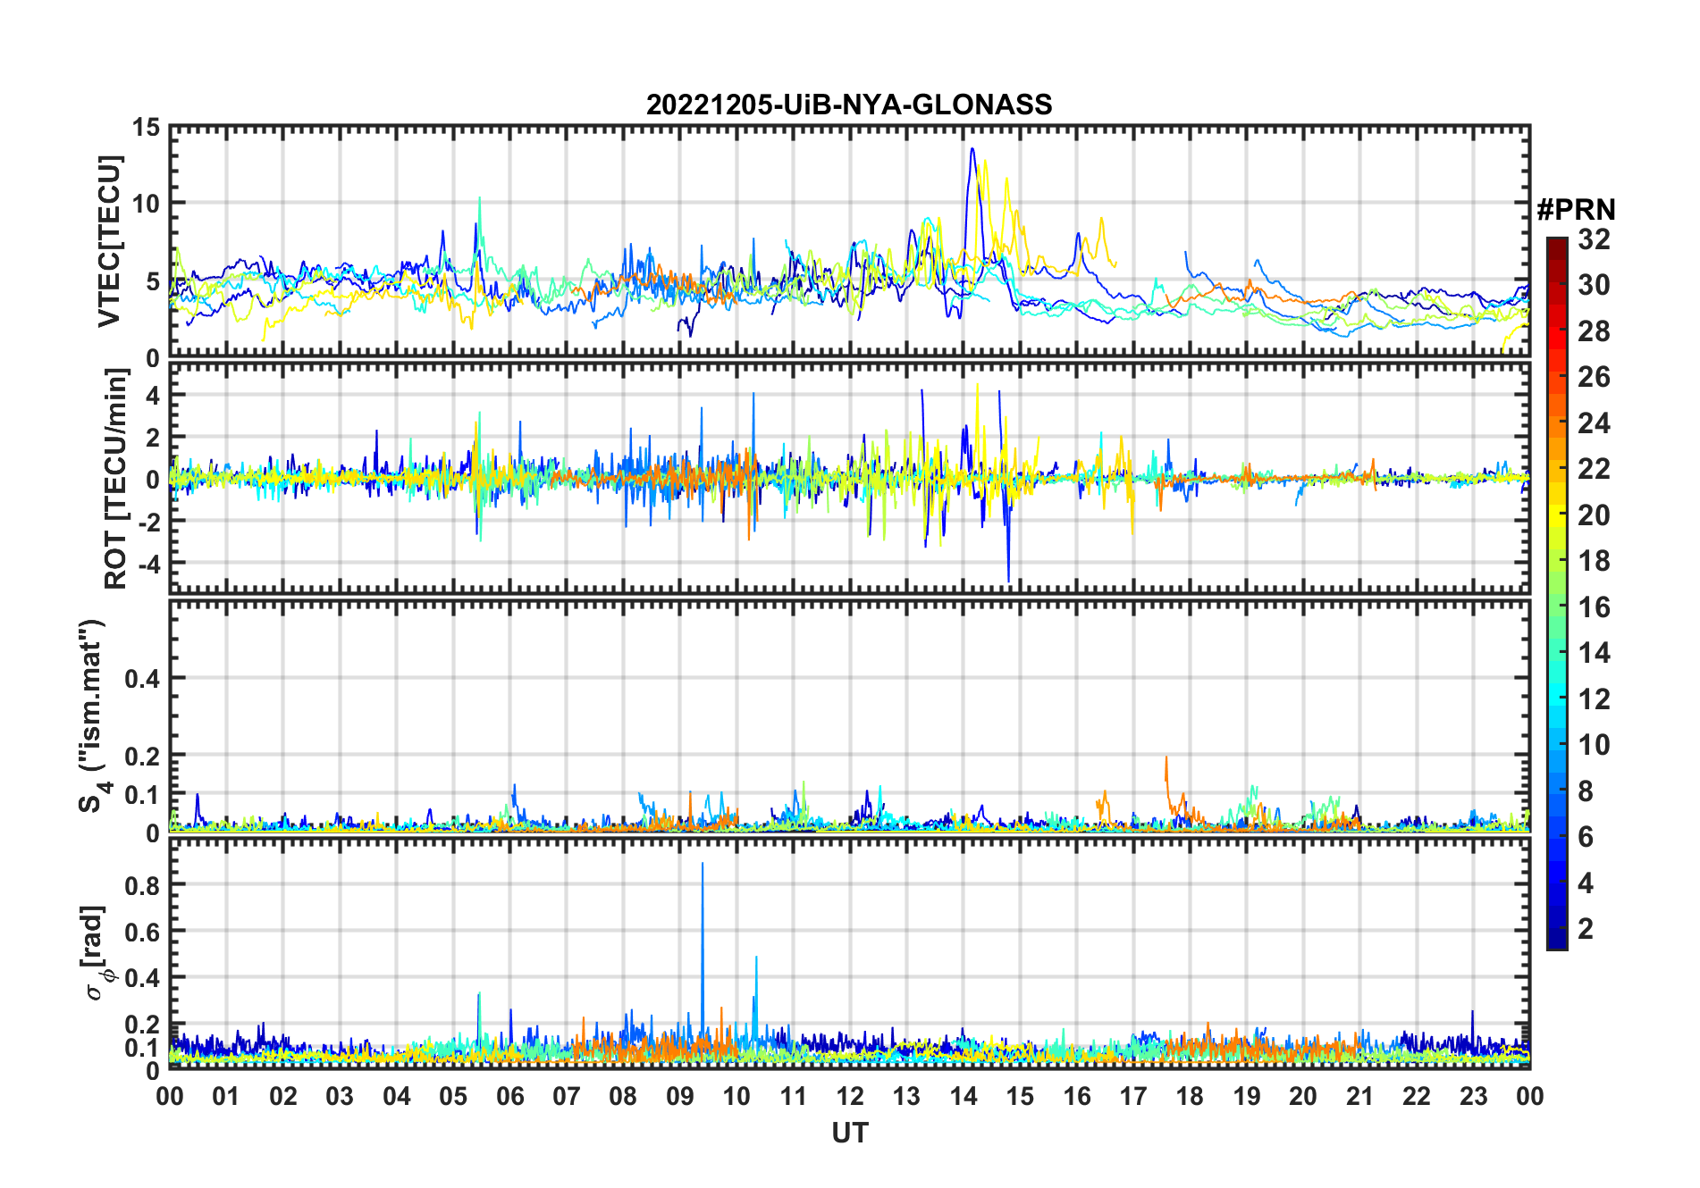Click x-axis tick label 21

[x=1359, y=1096]
